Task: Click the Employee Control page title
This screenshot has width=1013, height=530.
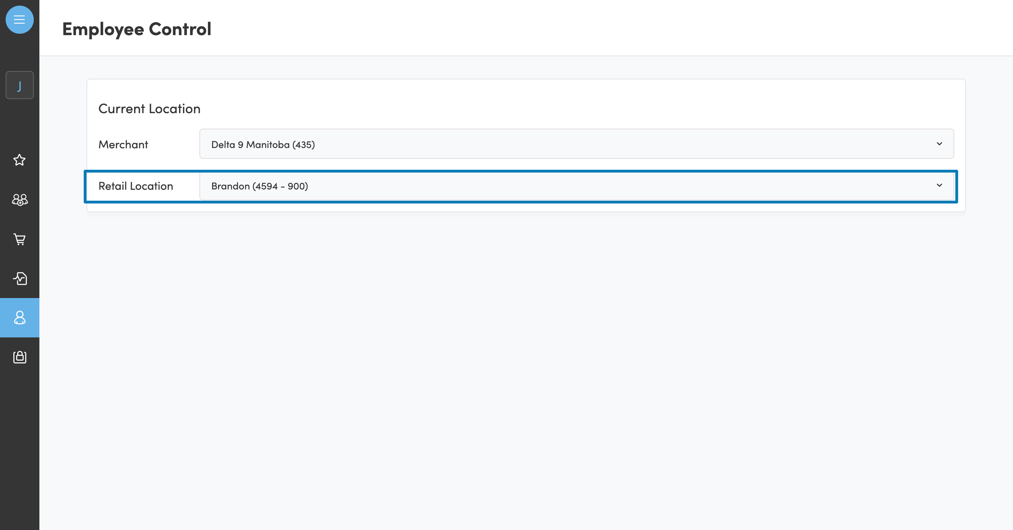Action: (136, 29)
